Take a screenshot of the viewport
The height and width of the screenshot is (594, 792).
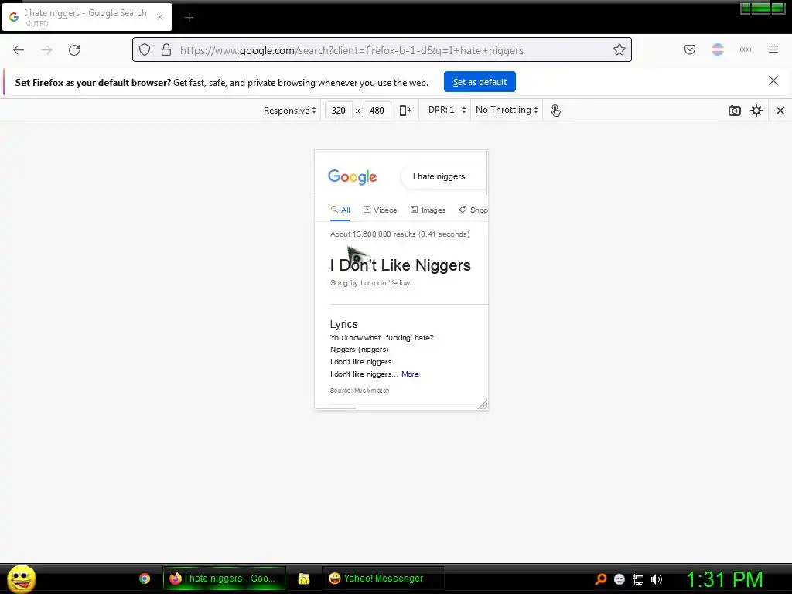(735, 111)
